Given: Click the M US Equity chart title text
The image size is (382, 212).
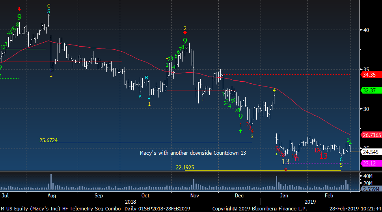Looking at the screenshot, I should pos(61,209).
